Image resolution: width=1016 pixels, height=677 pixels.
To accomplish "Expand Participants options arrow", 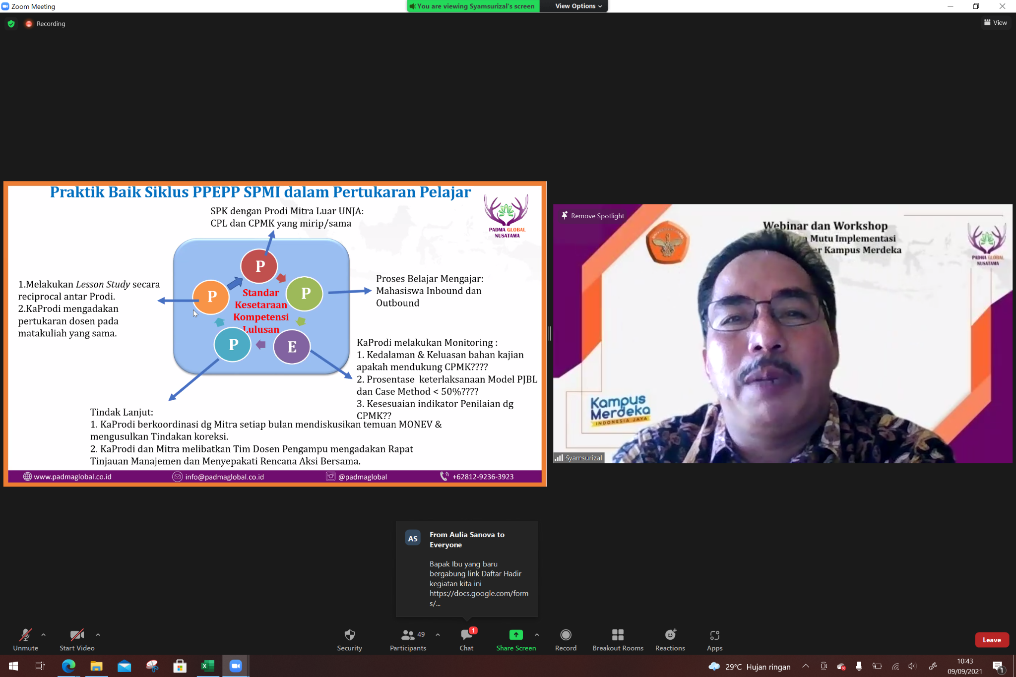I will point(438,635).
